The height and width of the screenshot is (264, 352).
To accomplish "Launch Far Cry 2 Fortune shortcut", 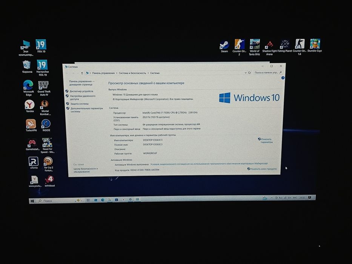I will click(48, 164).
